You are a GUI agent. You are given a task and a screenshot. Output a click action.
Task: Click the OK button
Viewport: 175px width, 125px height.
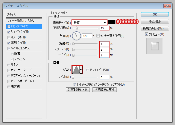pos(155,14)
